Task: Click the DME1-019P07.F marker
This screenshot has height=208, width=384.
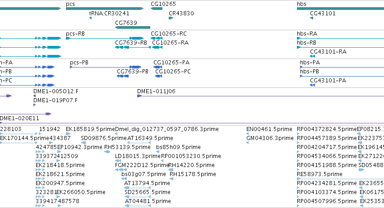Action: click(x=35, y=105)
